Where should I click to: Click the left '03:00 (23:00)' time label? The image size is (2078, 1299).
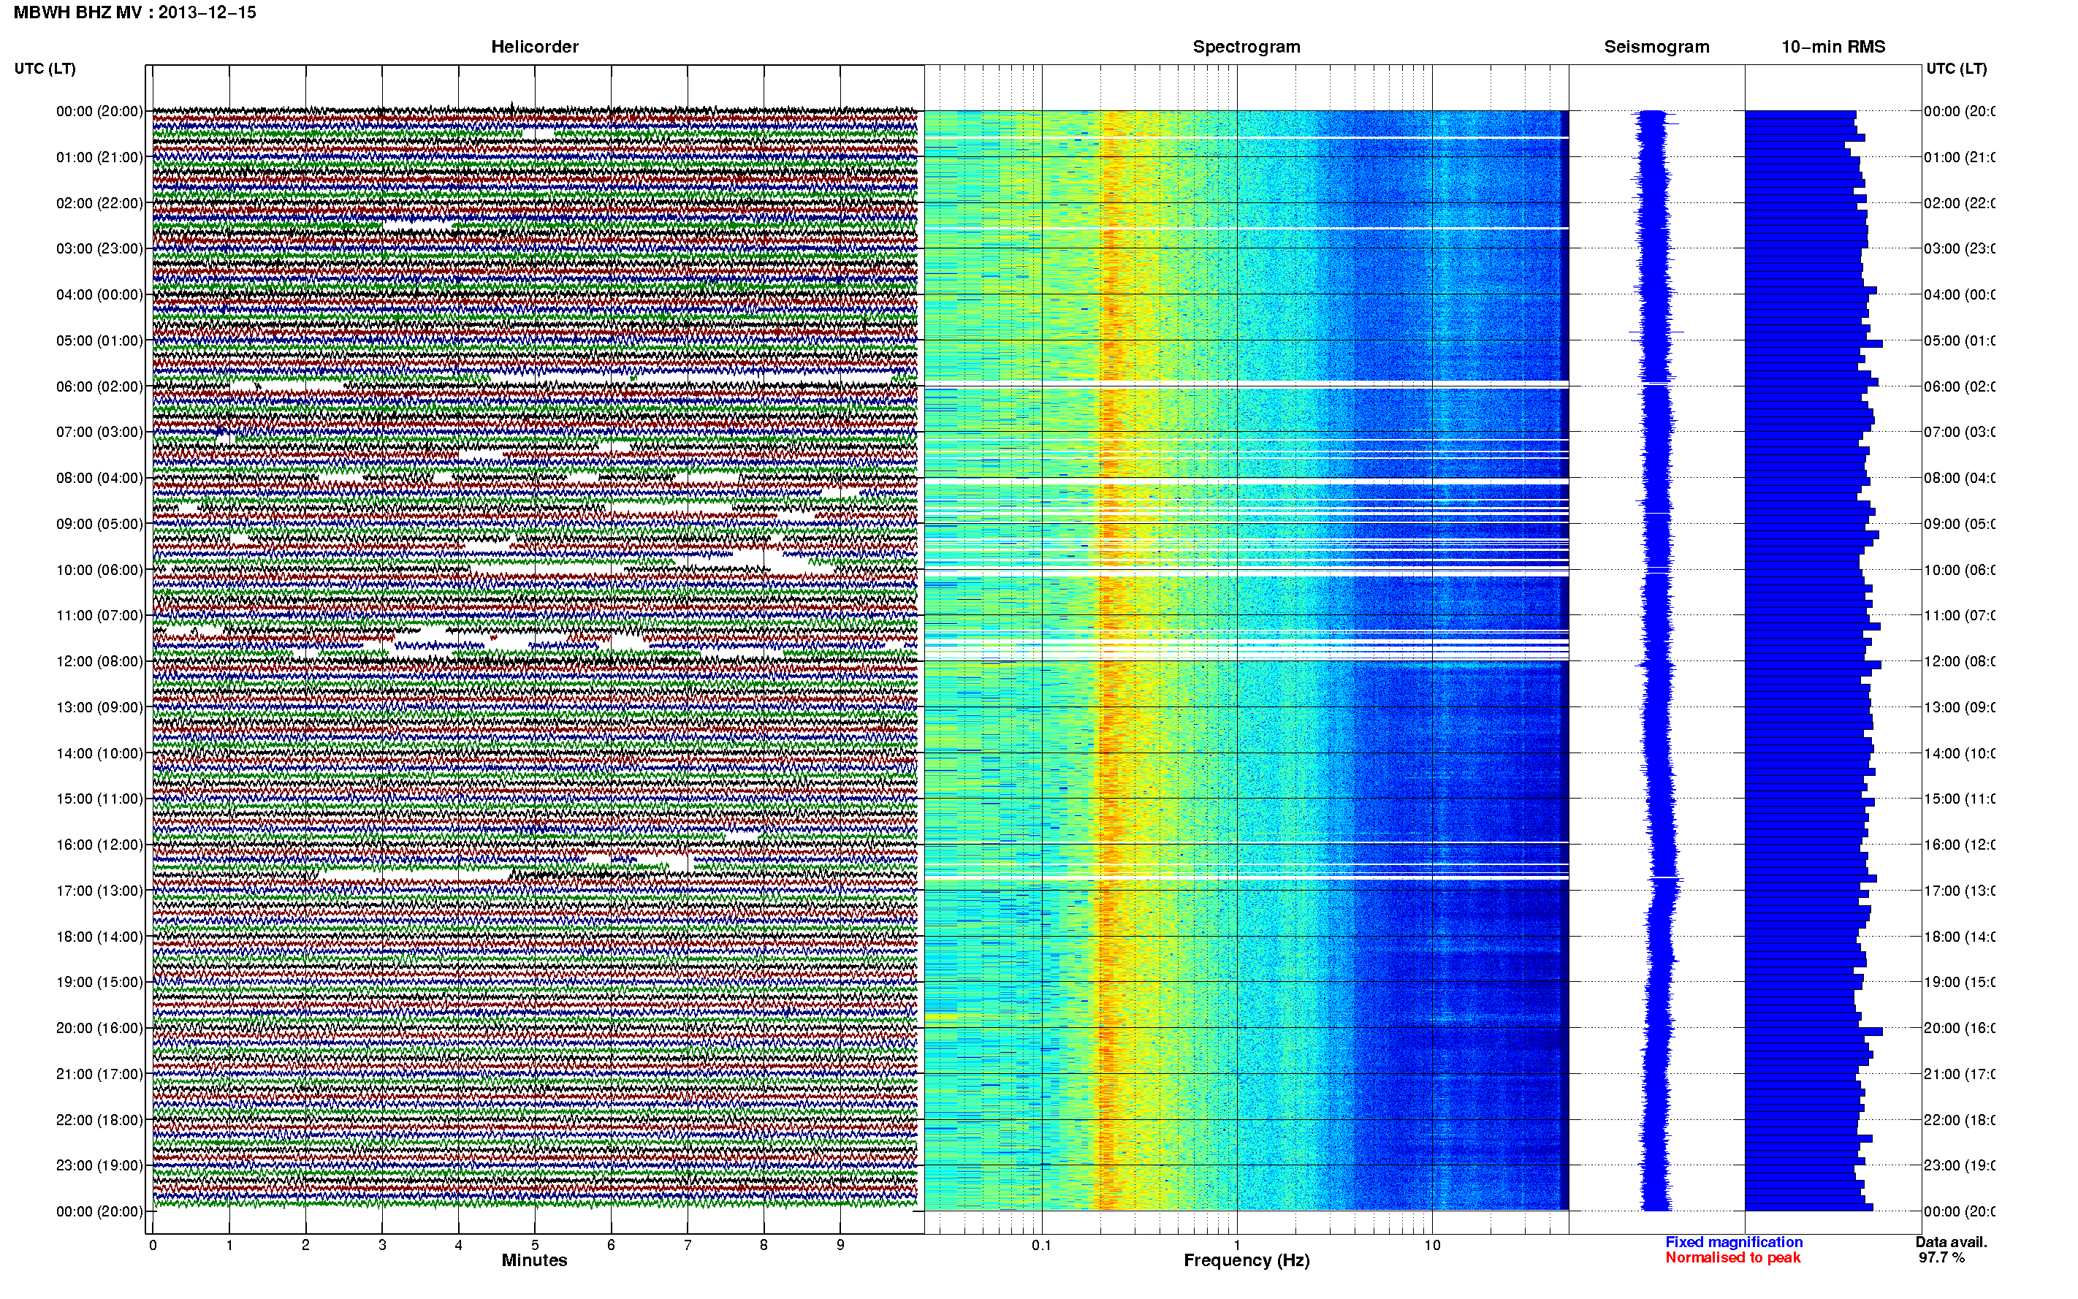pos(99,248)
